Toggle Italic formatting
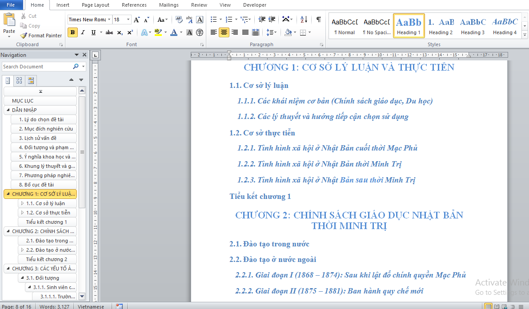This screenshot has width=529, height=309. pos(83,32)
